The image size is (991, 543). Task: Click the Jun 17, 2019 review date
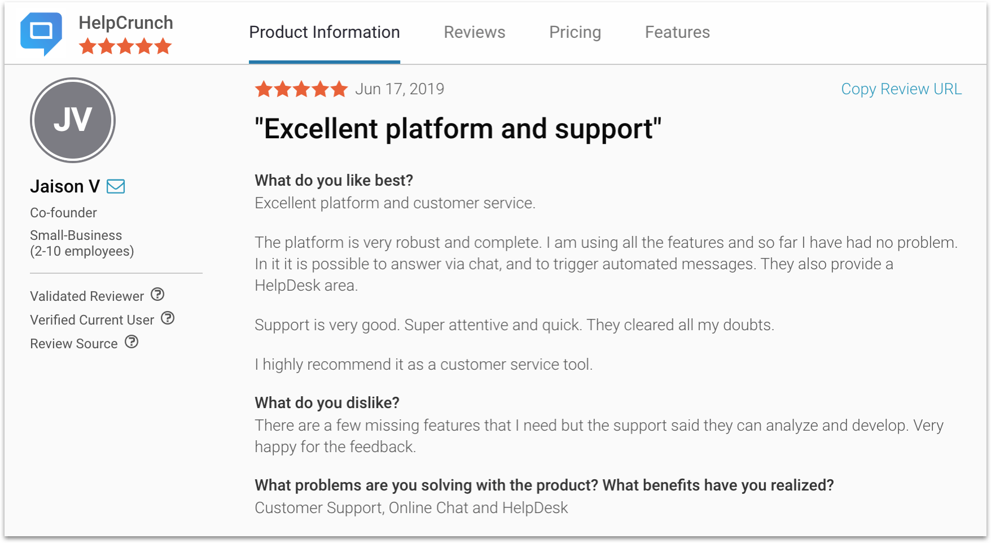coord(400,89)
